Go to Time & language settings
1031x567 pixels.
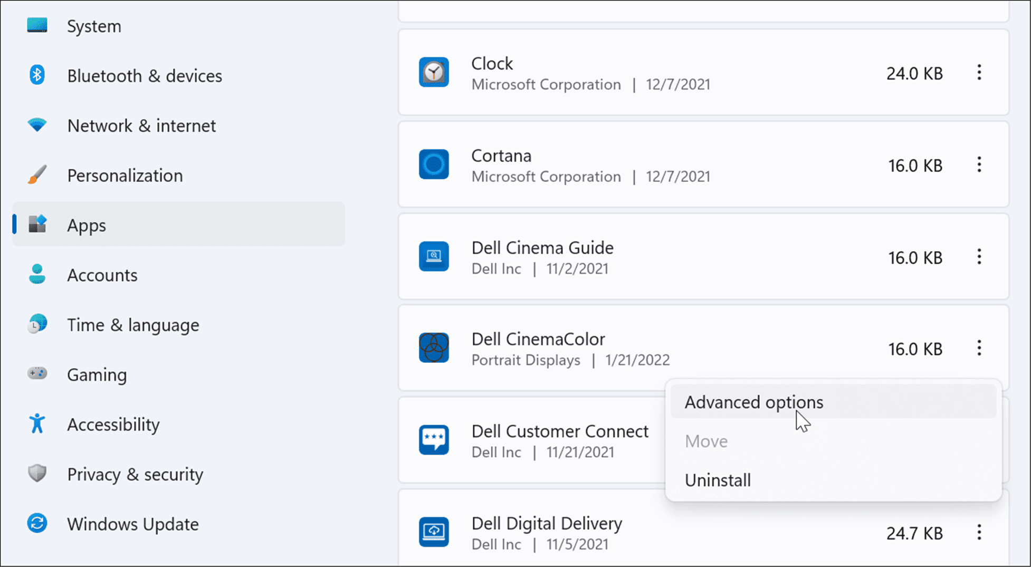(x=132, y=324)
